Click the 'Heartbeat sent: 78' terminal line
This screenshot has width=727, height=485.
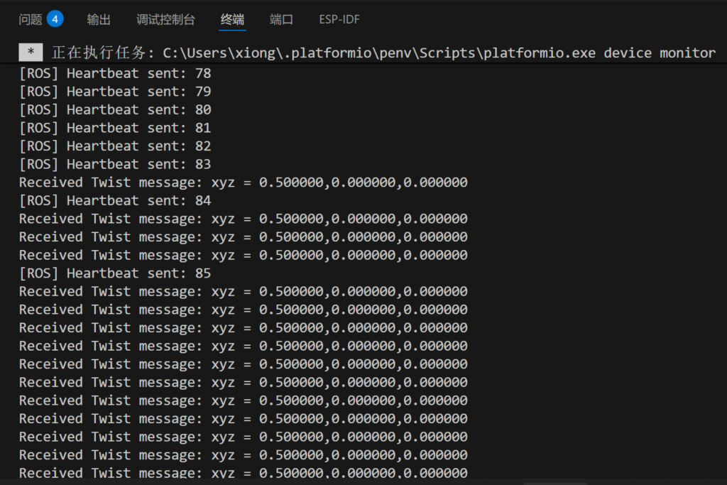115,73
